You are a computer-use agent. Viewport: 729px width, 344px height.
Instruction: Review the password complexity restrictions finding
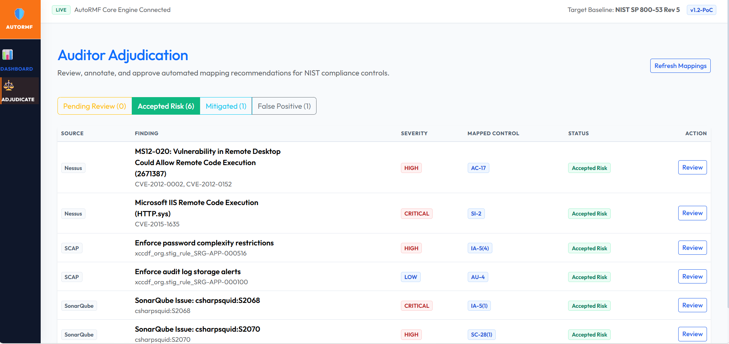[692, 248]
